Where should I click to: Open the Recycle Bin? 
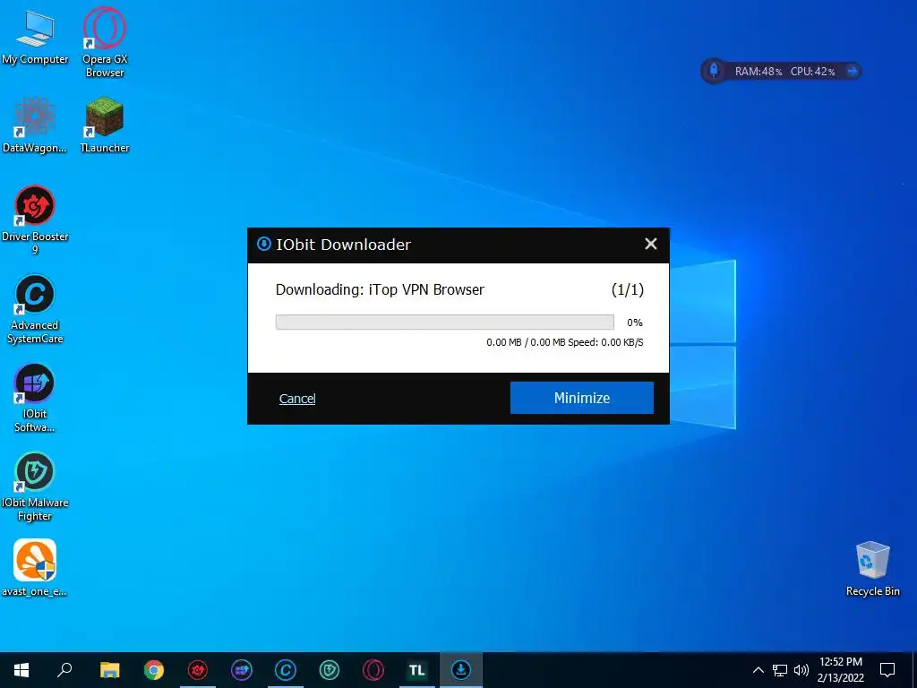click(872, 568)
